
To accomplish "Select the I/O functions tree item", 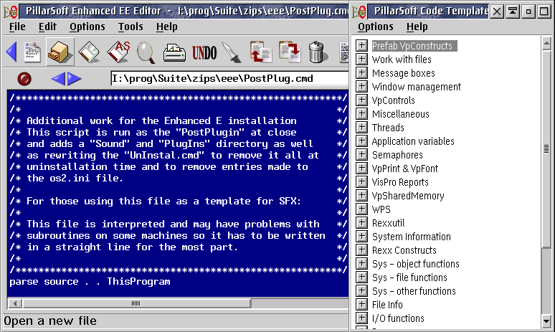I will pos(398,318).
